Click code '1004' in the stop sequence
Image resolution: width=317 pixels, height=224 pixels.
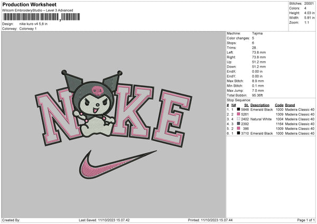tap(279, 119)
